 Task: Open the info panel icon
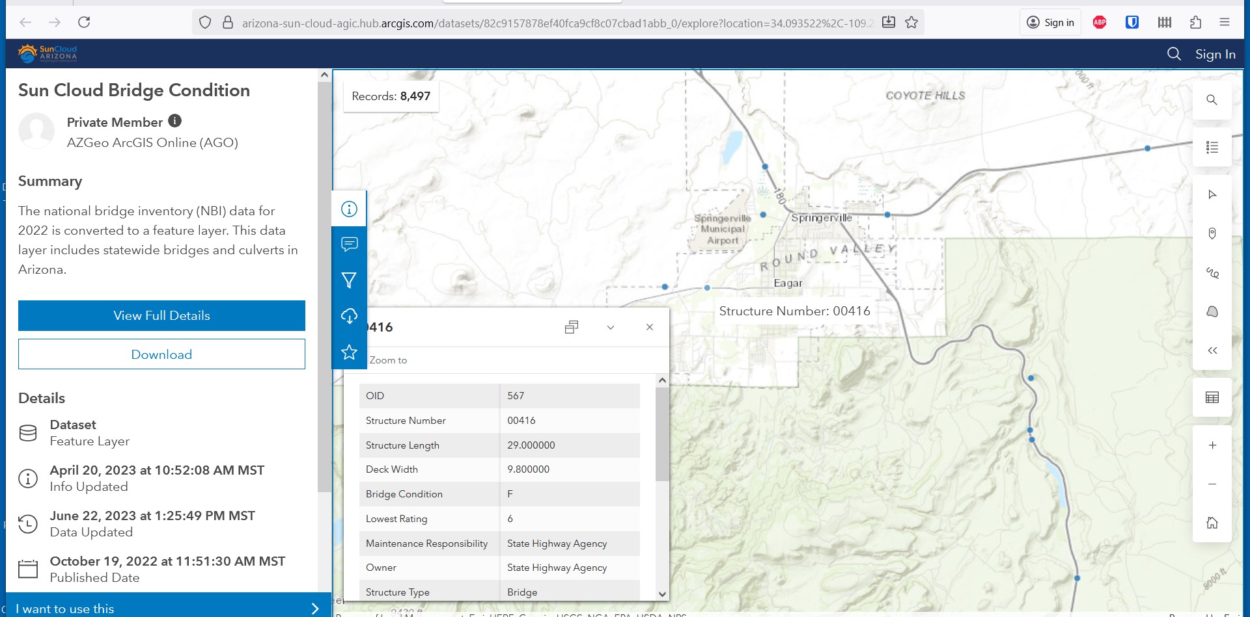[x=349, y=209]
